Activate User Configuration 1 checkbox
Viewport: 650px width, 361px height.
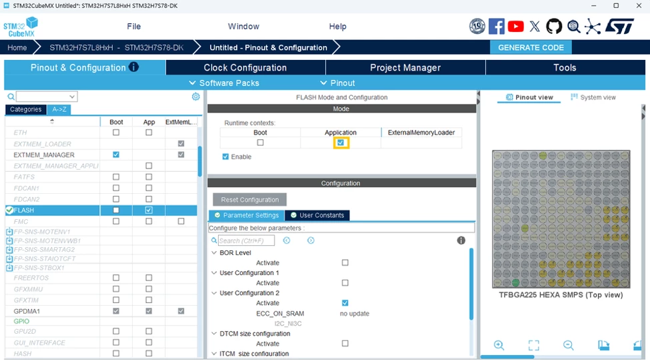click(345, 283)
